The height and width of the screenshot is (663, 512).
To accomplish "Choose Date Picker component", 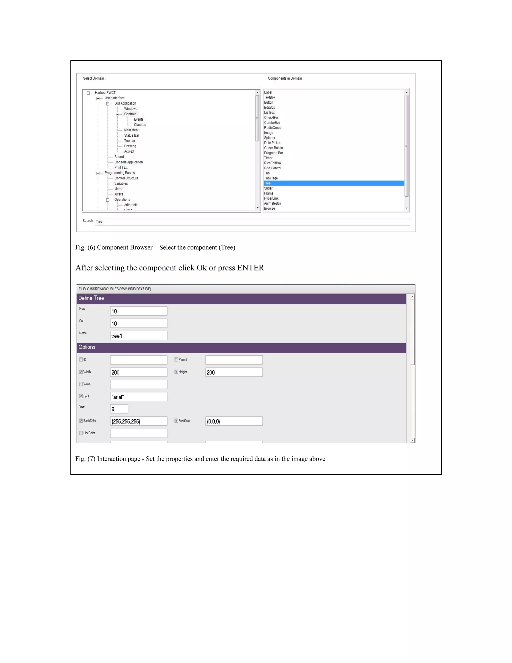I will pyautogui.click(x=334, y=143).
